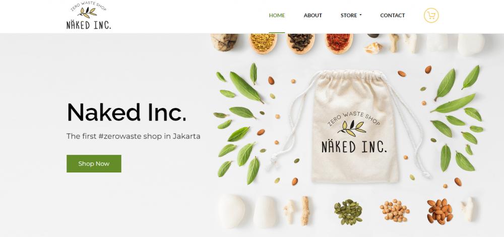Image resolution: width=504 pixels, height=237 pixels.
Task: Open the shopping cart icon
Action: coord(431,16)
